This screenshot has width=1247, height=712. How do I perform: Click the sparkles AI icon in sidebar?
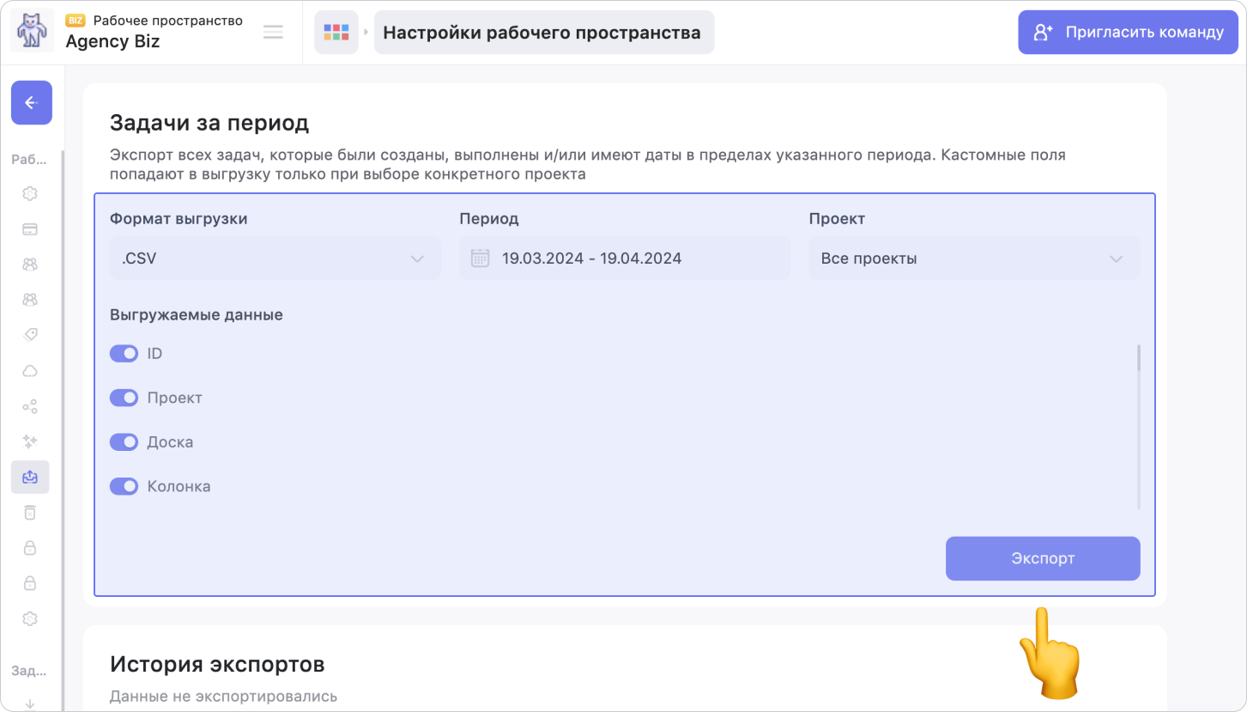(x=30, y=441)
